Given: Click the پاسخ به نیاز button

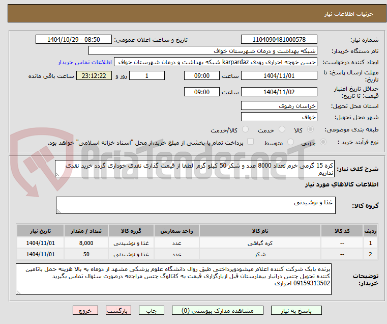Looking at the screenshot, I should click(296, 310).
